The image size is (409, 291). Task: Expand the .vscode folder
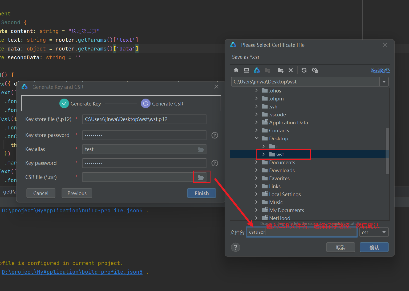click(256, 115)
